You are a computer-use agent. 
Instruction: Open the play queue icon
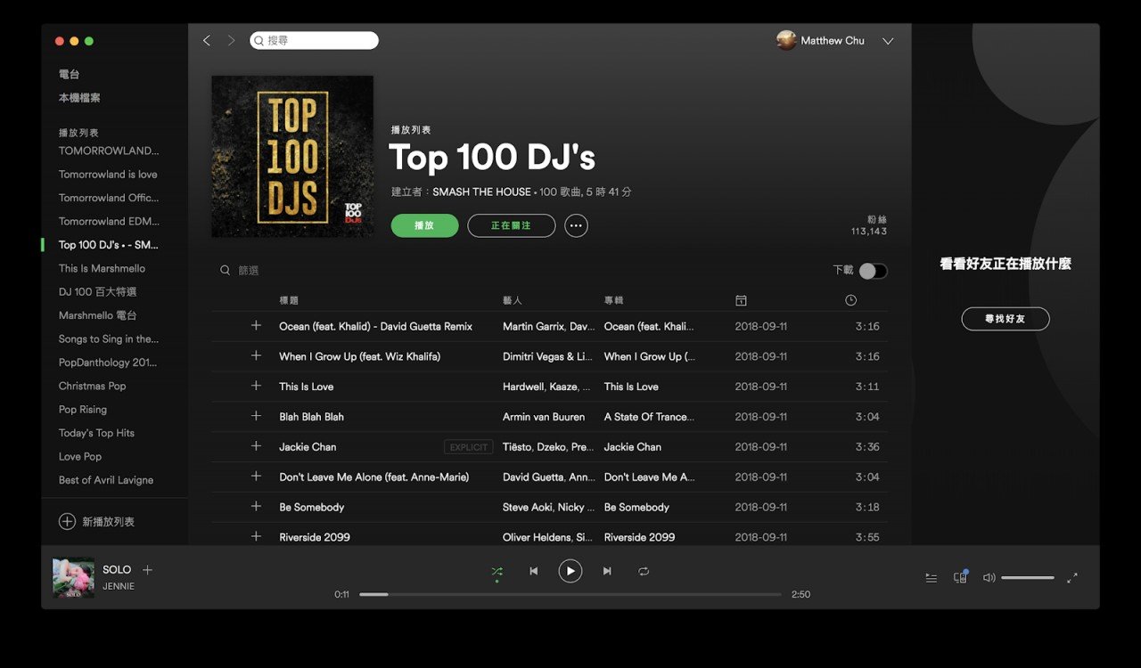click(x=931, y=578)
